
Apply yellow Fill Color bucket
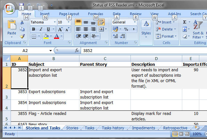click(x=46, y=36)
